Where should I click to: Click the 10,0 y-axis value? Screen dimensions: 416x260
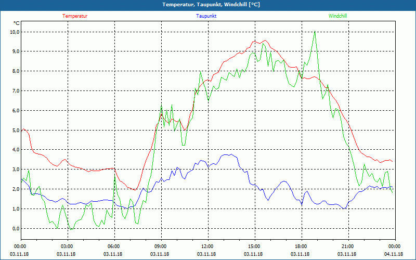click(15, 32)
